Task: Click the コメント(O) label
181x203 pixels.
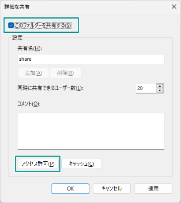Action: click(29, 104)
